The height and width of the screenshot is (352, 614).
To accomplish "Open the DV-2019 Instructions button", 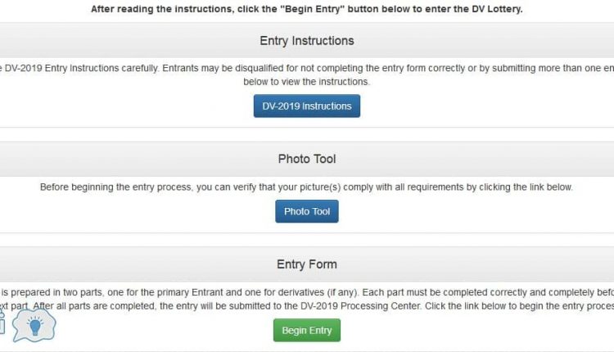I will coord(307,106).
